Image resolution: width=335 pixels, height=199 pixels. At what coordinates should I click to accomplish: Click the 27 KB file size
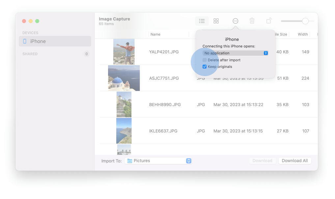click(x=283, y=131)
